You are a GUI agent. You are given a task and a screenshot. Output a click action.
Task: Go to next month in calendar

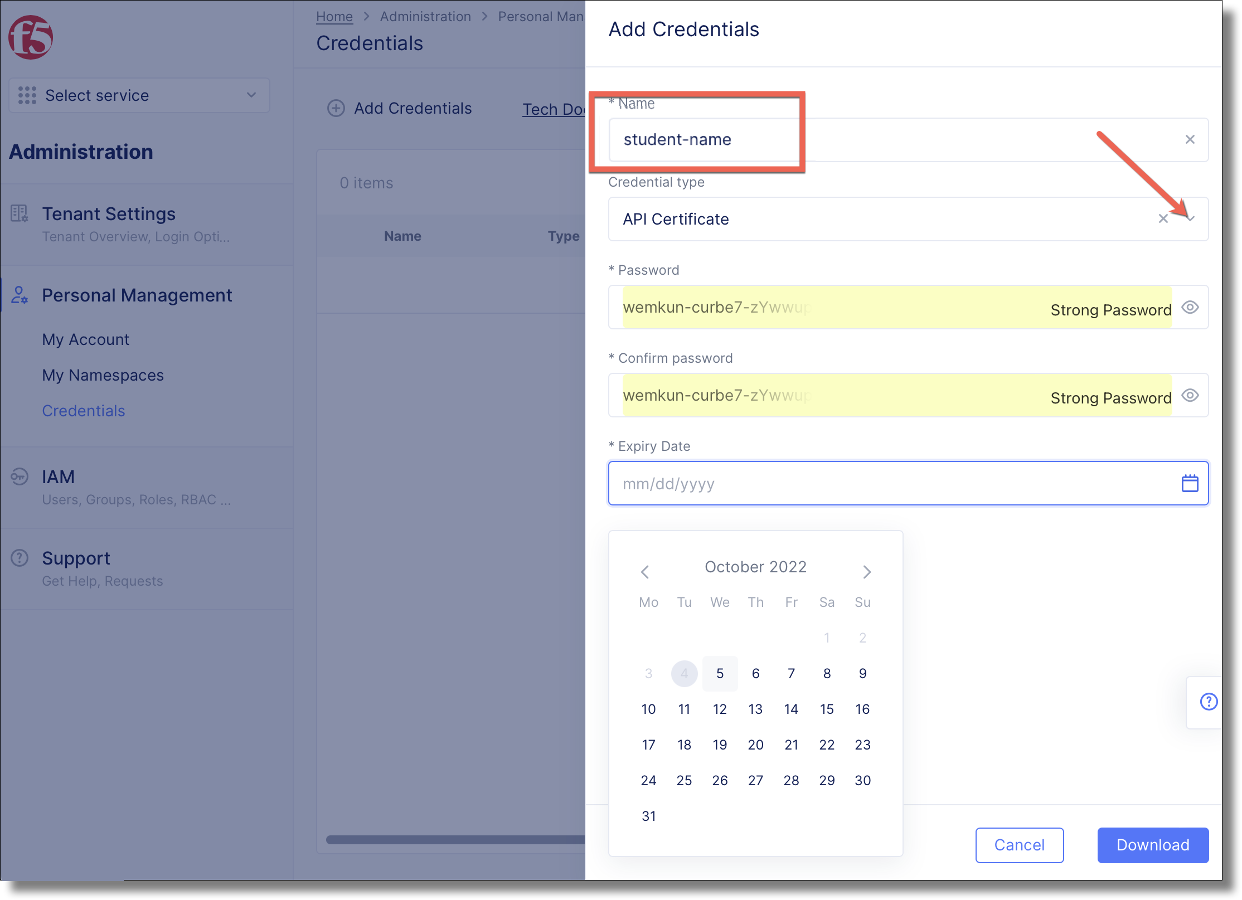pos(867,571)
